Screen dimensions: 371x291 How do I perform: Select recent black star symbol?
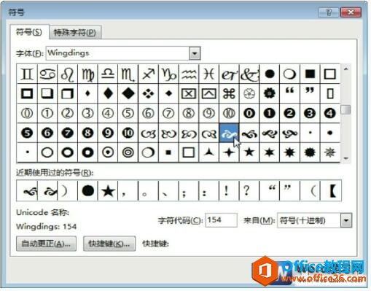point(108,191)
